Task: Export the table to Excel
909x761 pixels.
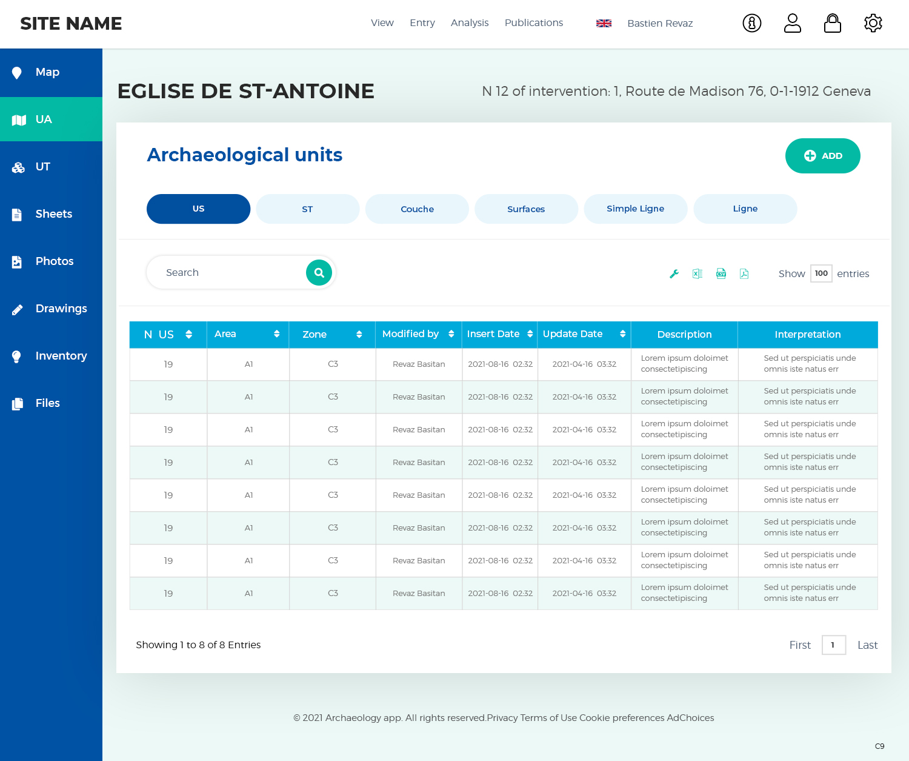Action: (697, 273)
